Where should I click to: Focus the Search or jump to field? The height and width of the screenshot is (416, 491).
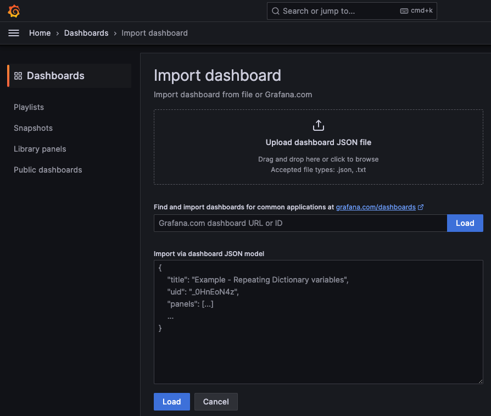point(351,11)
